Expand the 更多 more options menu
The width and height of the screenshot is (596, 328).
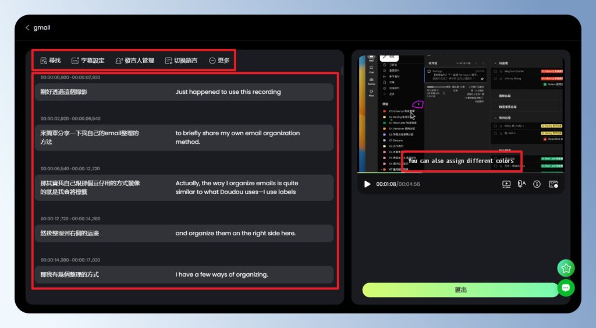click(219, 61)
